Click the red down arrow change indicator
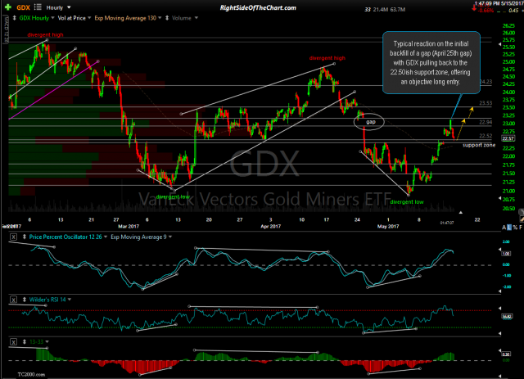This screenshot has width=524, height=379. (474, 8)
